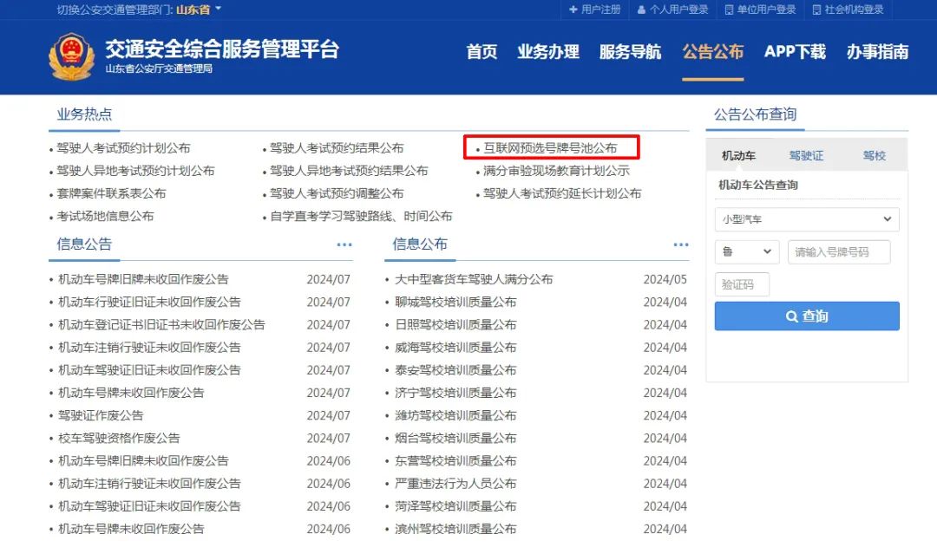Open the 互联网预选号牌号池公布 link

552,147
